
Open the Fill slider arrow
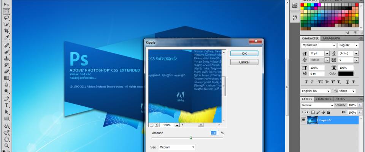[x=360, y=112]
